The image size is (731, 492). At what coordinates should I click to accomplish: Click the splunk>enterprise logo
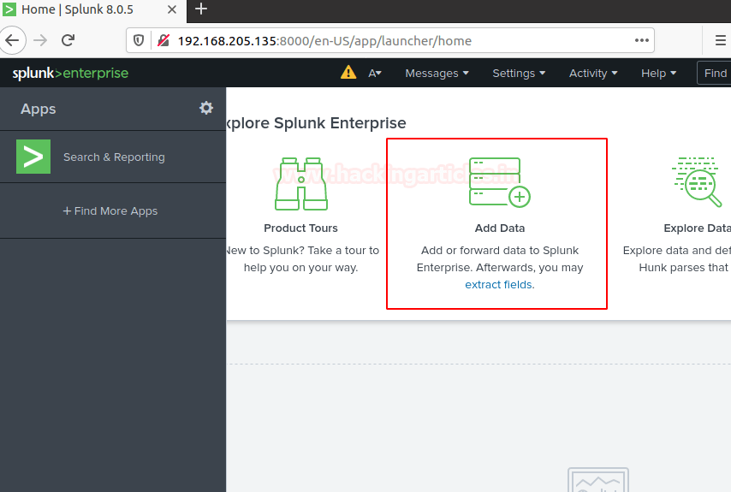coord(70,74)
